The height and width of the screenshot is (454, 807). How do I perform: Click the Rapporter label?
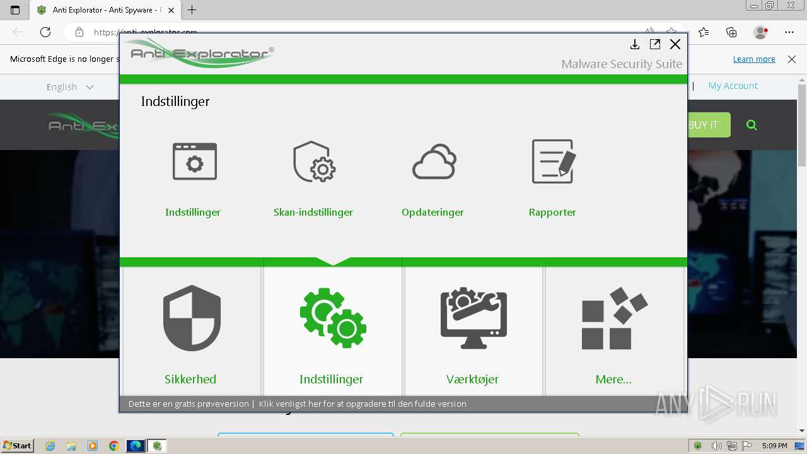pos(552,212)
